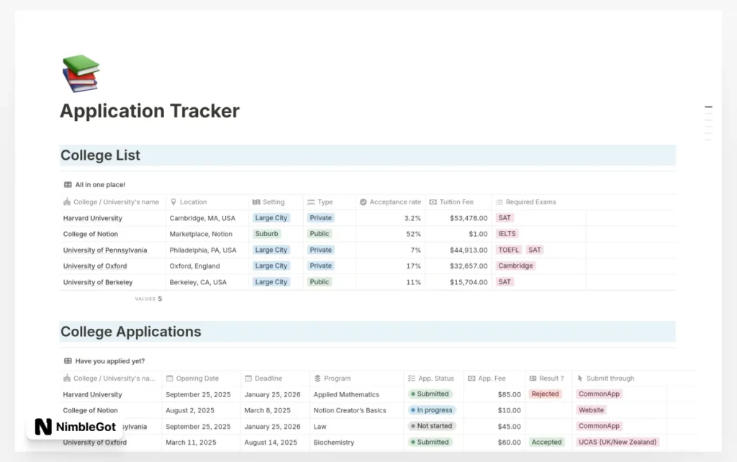Click the Website submit through tag
This screenshot has width=737, height=462.
coord(592,410)
